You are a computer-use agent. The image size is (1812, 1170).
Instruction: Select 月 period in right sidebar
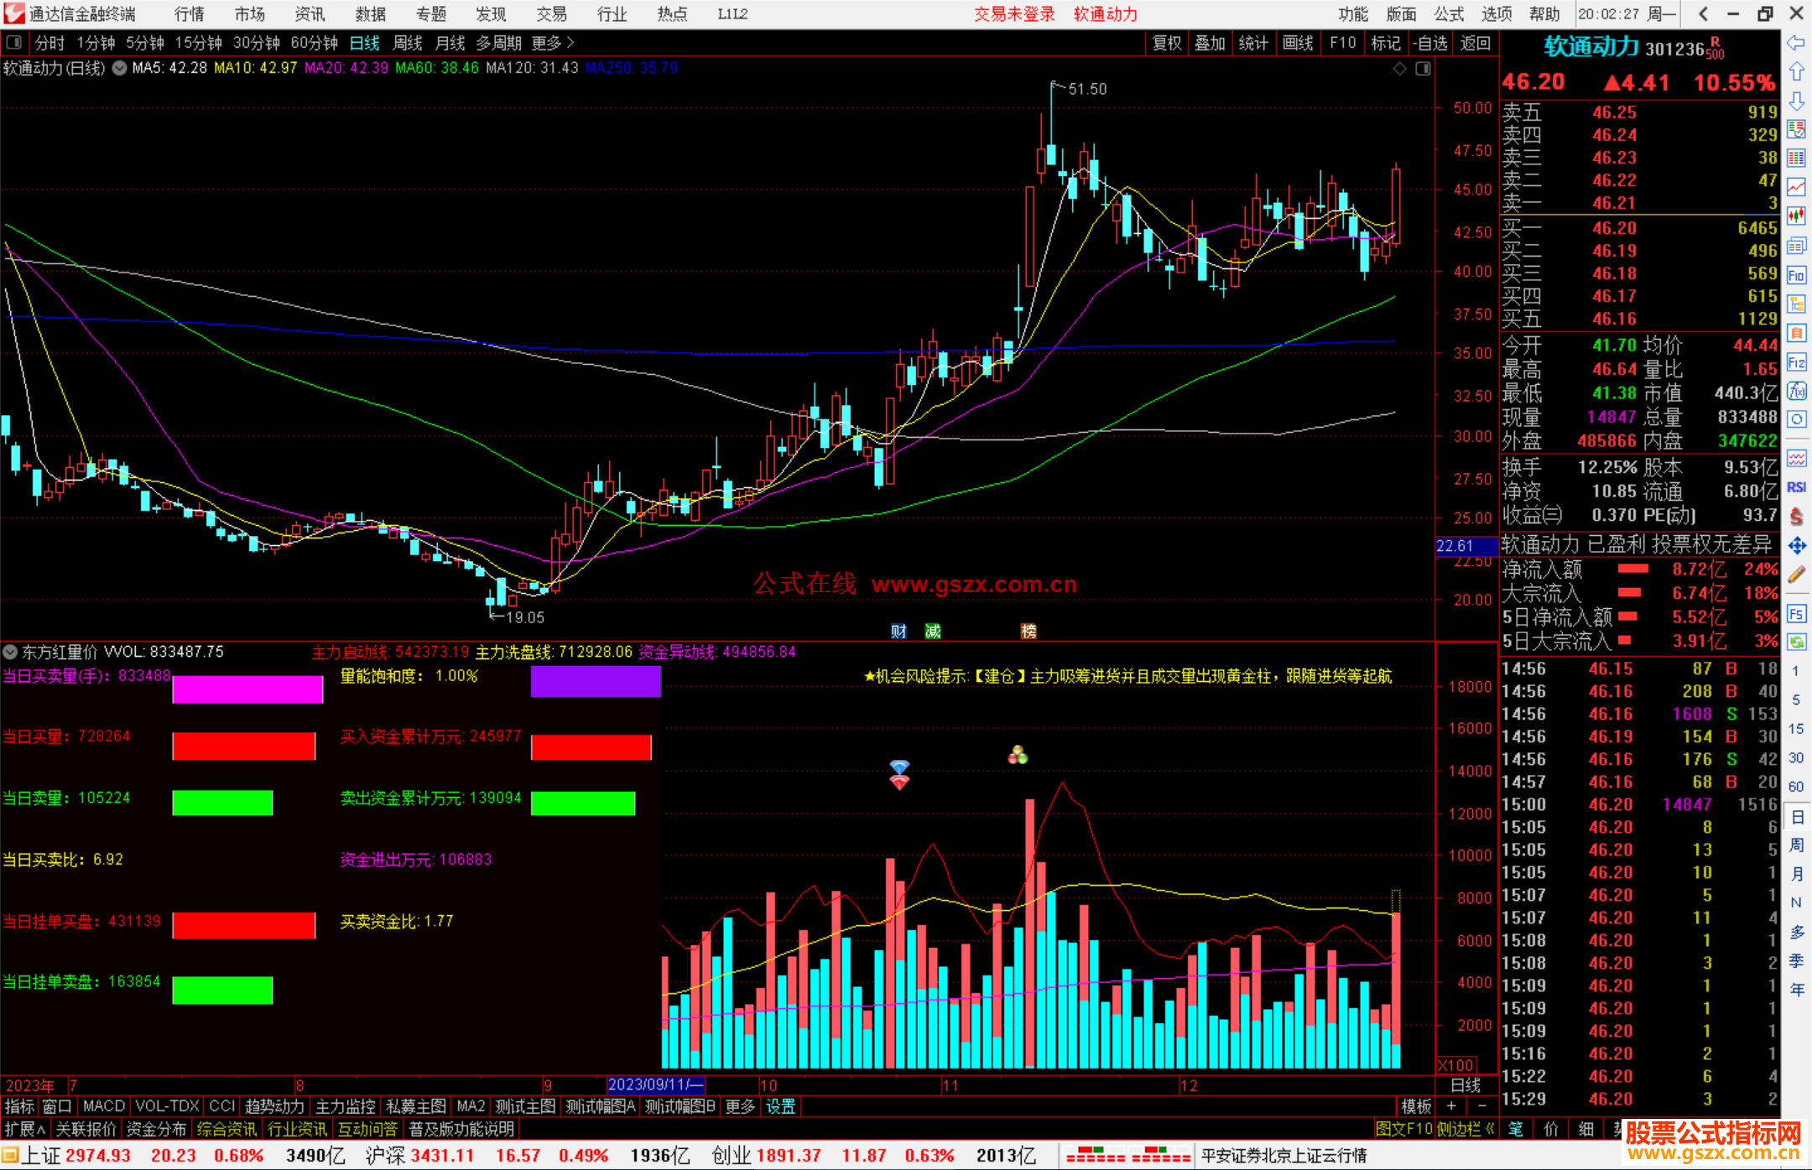(x=1796, y=874)
